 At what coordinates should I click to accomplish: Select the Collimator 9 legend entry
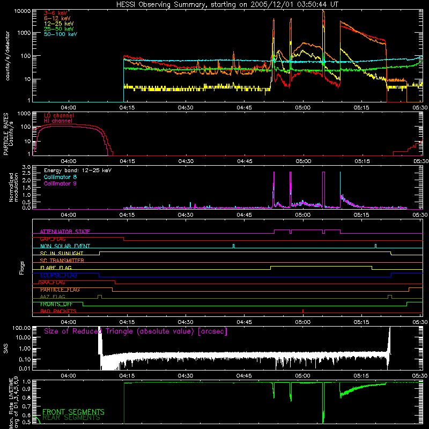point(60,183)
